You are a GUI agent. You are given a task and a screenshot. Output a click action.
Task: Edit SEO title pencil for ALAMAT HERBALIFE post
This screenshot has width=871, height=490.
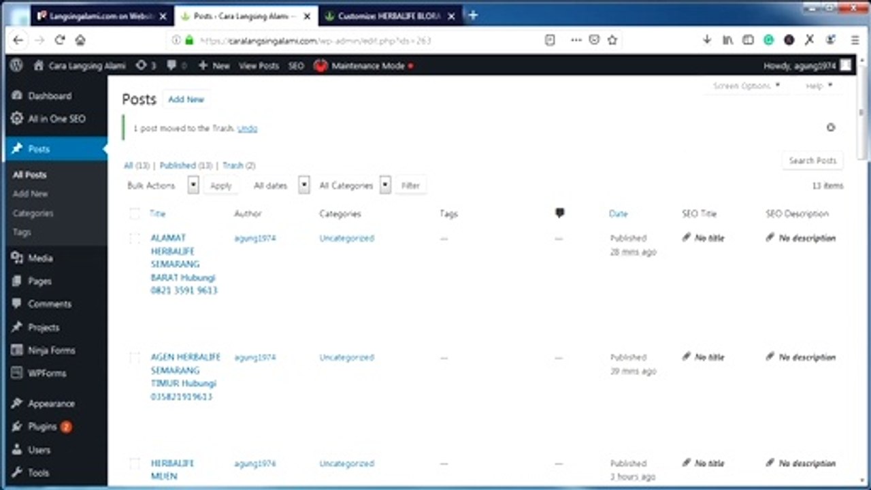tap(687, 238)
